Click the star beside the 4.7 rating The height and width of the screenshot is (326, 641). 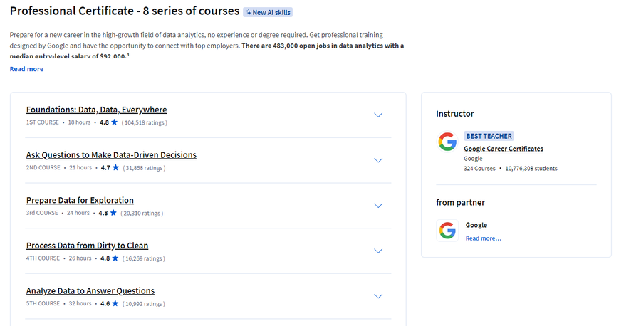(x=115, y=167)
